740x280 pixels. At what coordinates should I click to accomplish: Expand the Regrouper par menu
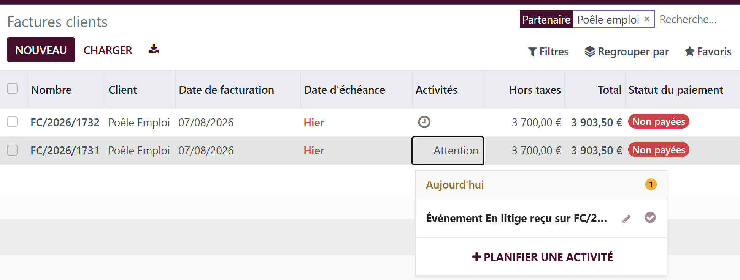point(627,52)
